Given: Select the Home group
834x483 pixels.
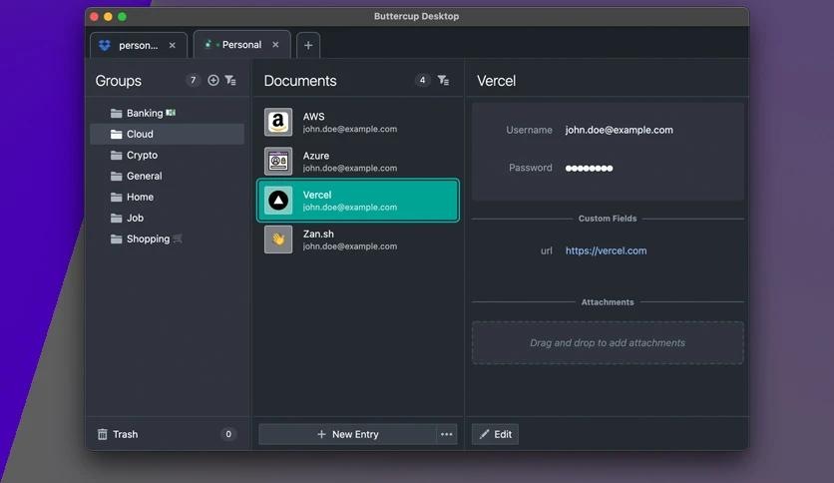Looking at the screenshot, I should (167, 198).
